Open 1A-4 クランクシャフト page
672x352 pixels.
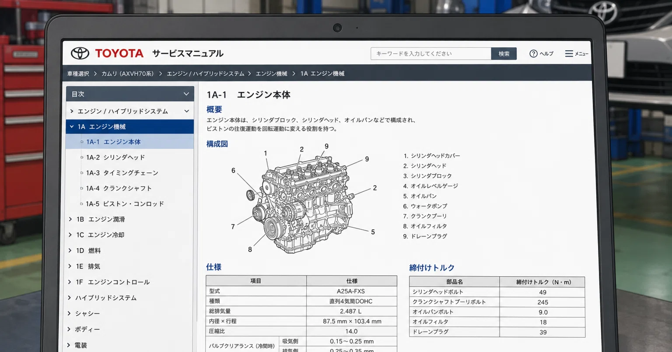click(119, 188)
